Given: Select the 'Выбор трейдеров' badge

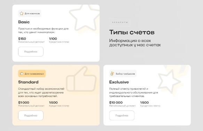Looking at the screenshot, I should (x=123, y=73).
